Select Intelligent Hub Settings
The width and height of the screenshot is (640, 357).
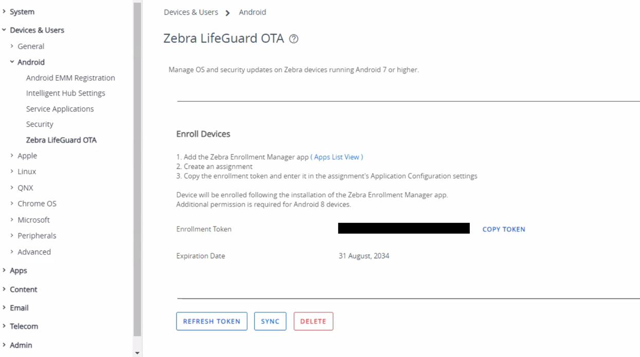pos(65,93)
